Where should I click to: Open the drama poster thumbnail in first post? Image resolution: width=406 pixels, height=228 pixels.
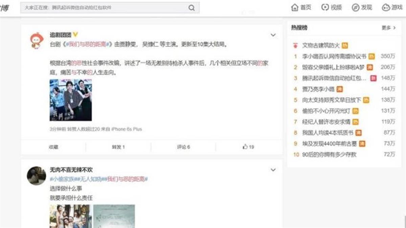click(x=71, y=100)
